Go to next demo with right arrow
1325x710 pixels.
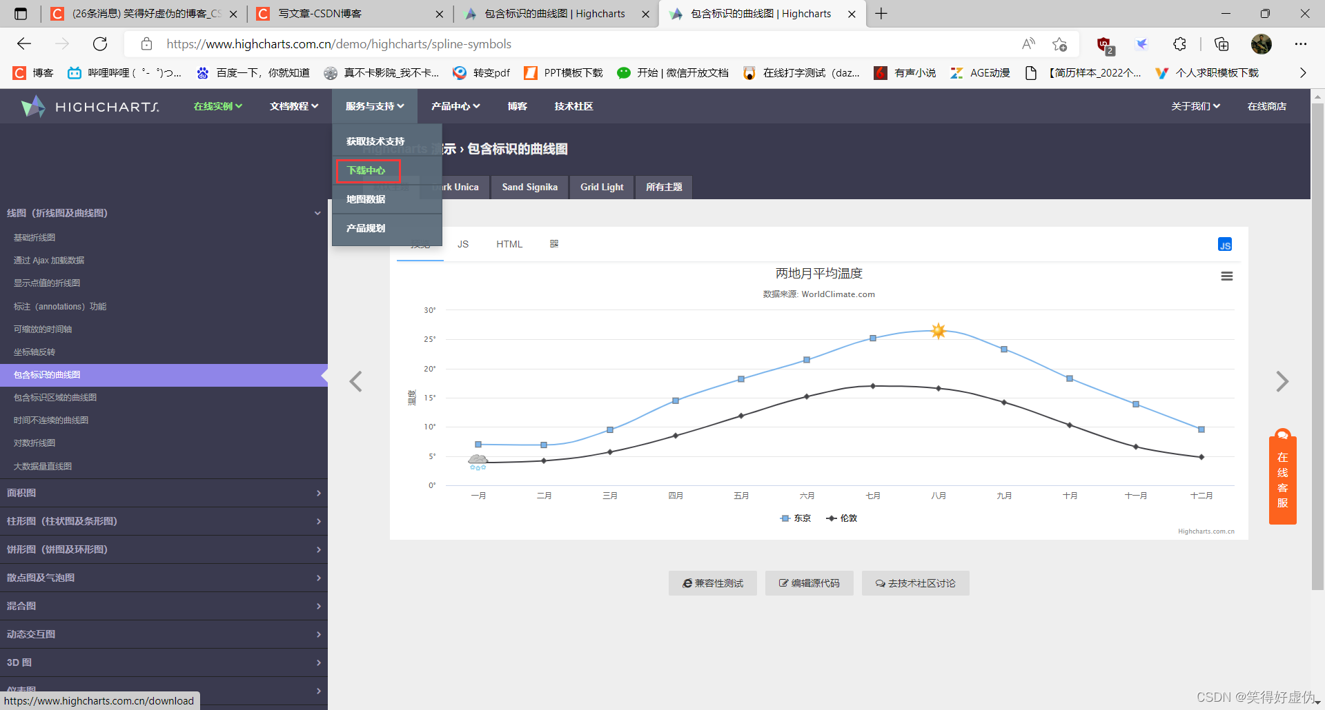pyautogui.click(x=1282, y=381)
